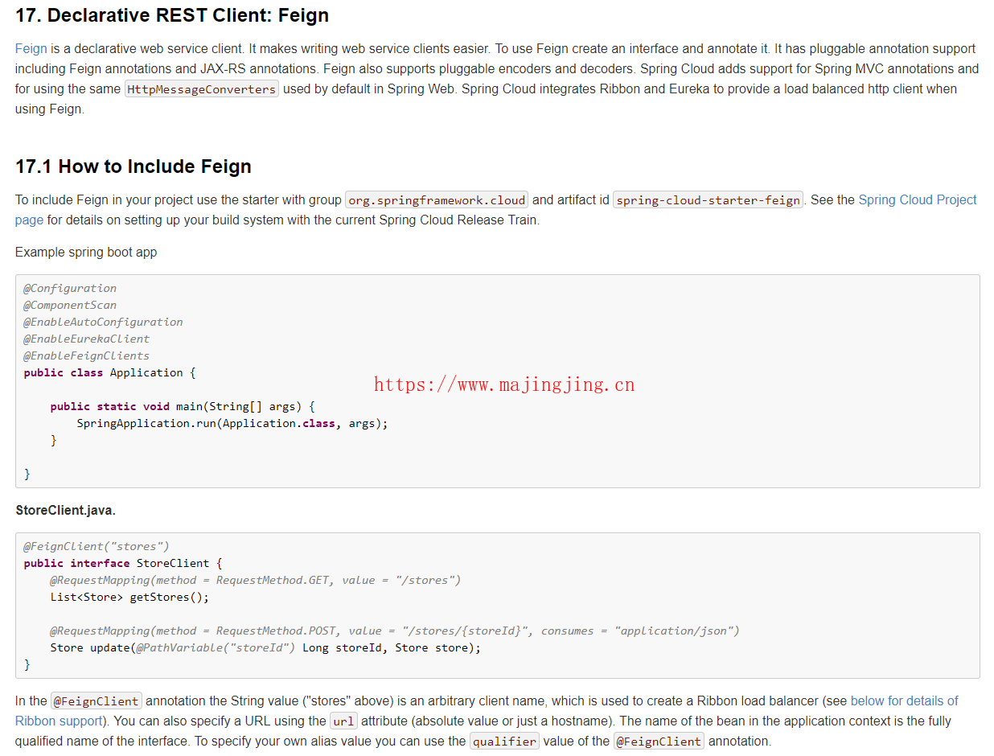Click the '17.1 How to Include Feign' heading
Screen dimensions: 994x756
click(133, 166)
